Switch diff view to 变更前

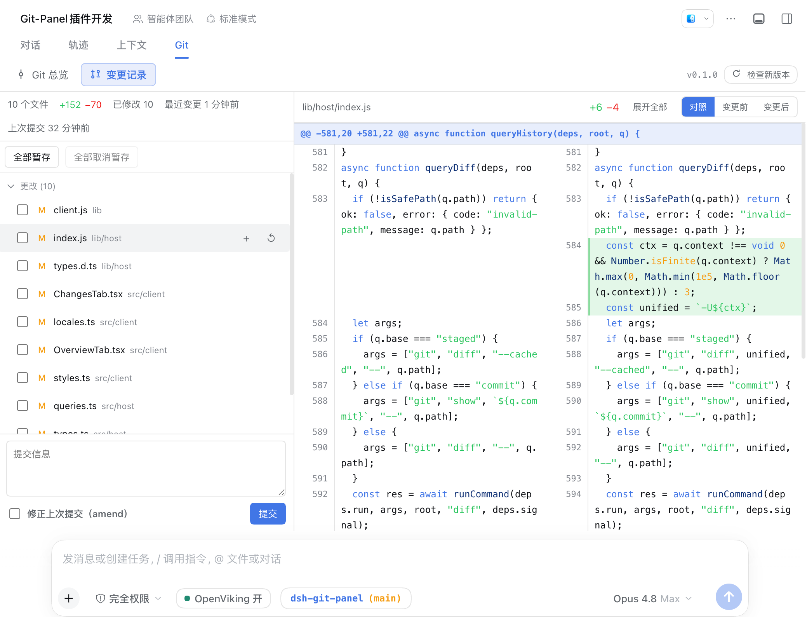pyautogui.click(x=735, y=107)
